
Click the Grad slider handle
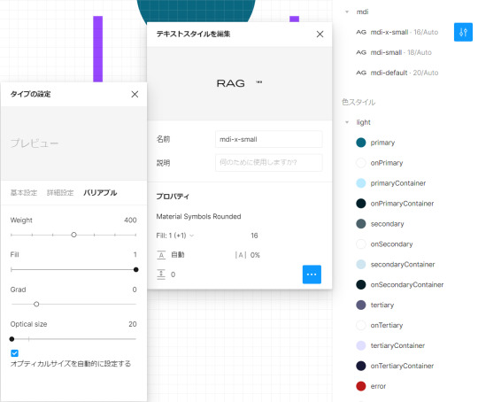pos(36,304)
